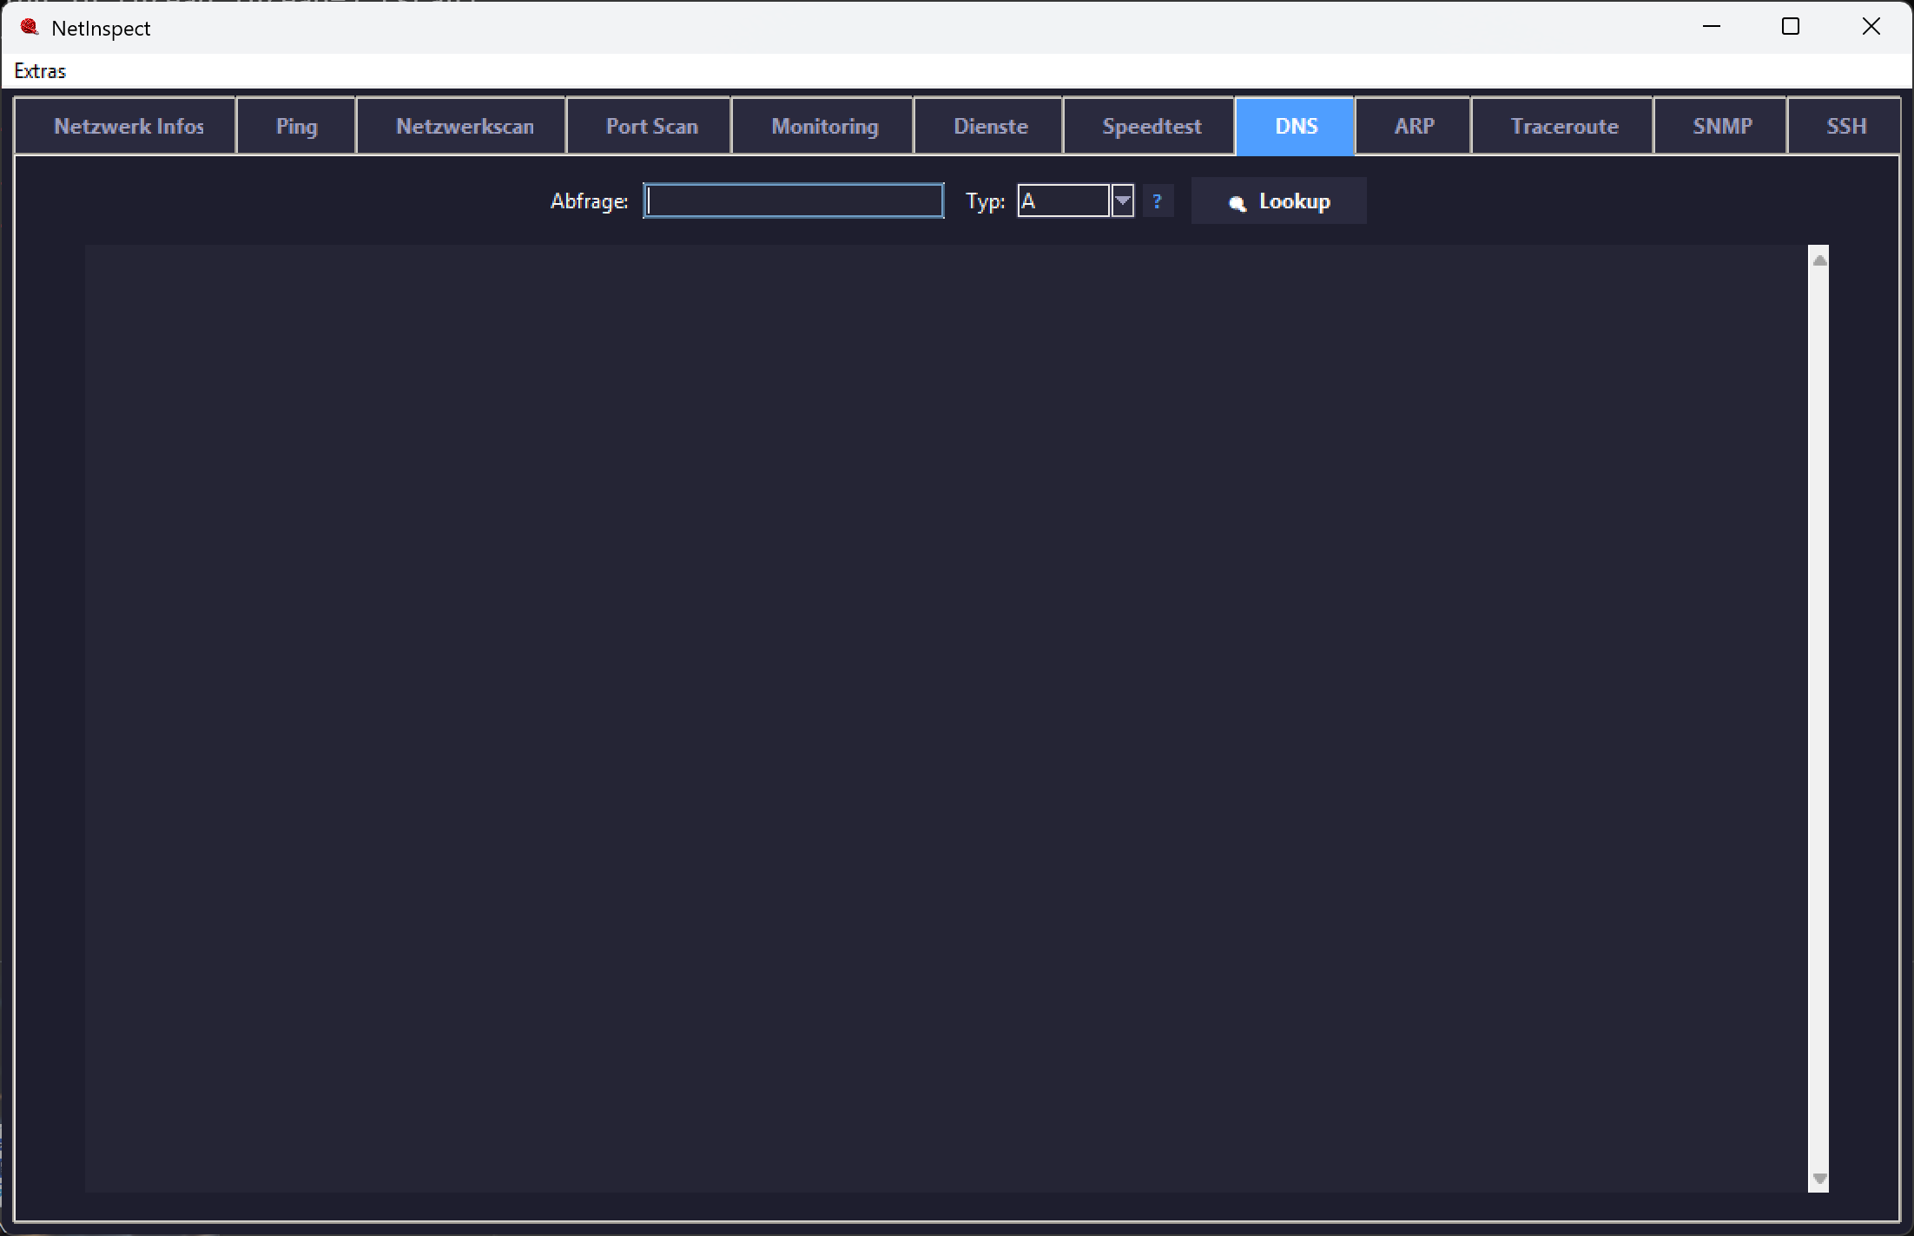Image resolution: width=1914 pixels, height=1236 pixels.
Task: Close the NetInspect window
Action: pyautogui.click(x=1871, y=27)
